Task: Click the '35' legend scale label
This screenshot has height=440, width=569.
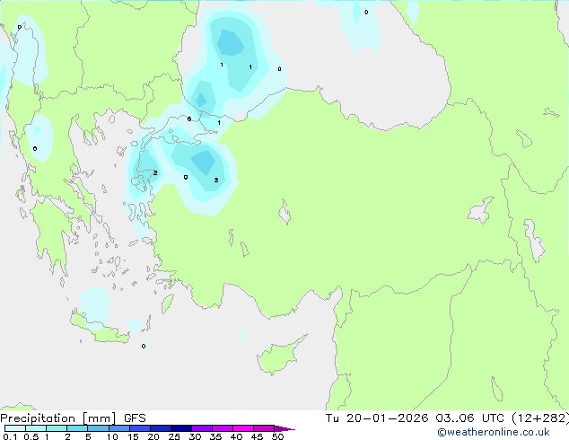Action: tap(215, 436)
